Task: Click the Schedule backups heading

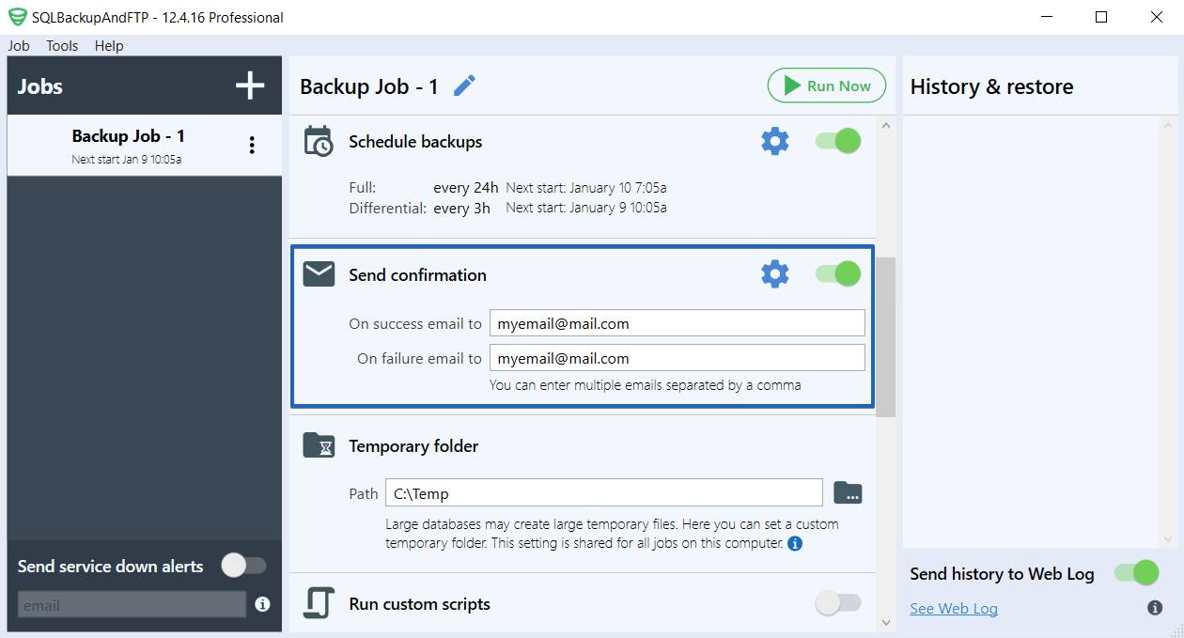Action: pos(415,142)
